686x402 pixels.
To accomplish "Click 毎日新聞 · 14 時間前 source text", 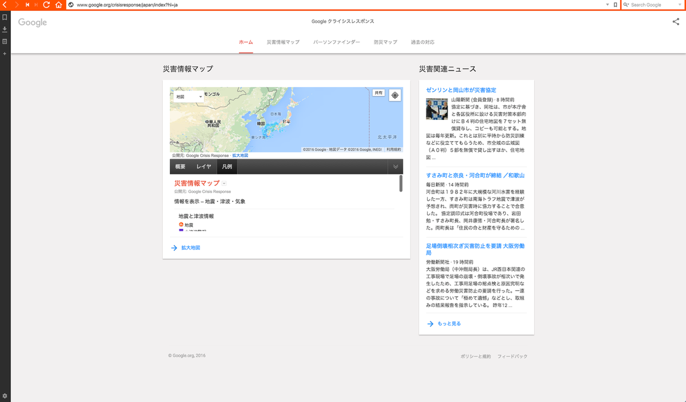I will coord(447,185).
